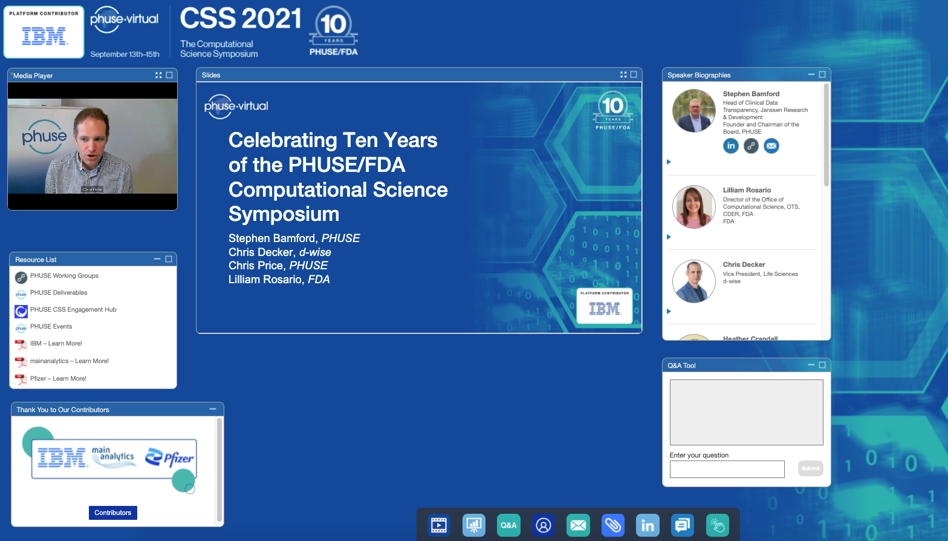Screen dimensions: 948x541
Task: Select the name Chris Decker
Action: coord(744,264)
